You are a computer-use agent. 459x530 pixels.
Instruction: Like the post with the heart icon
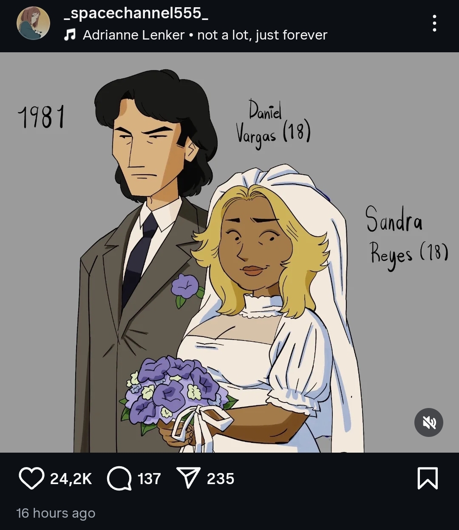31,479
